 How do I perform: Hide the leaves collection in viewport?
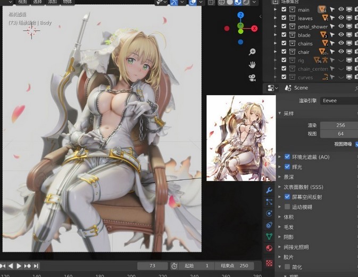(x=341, y=18)
